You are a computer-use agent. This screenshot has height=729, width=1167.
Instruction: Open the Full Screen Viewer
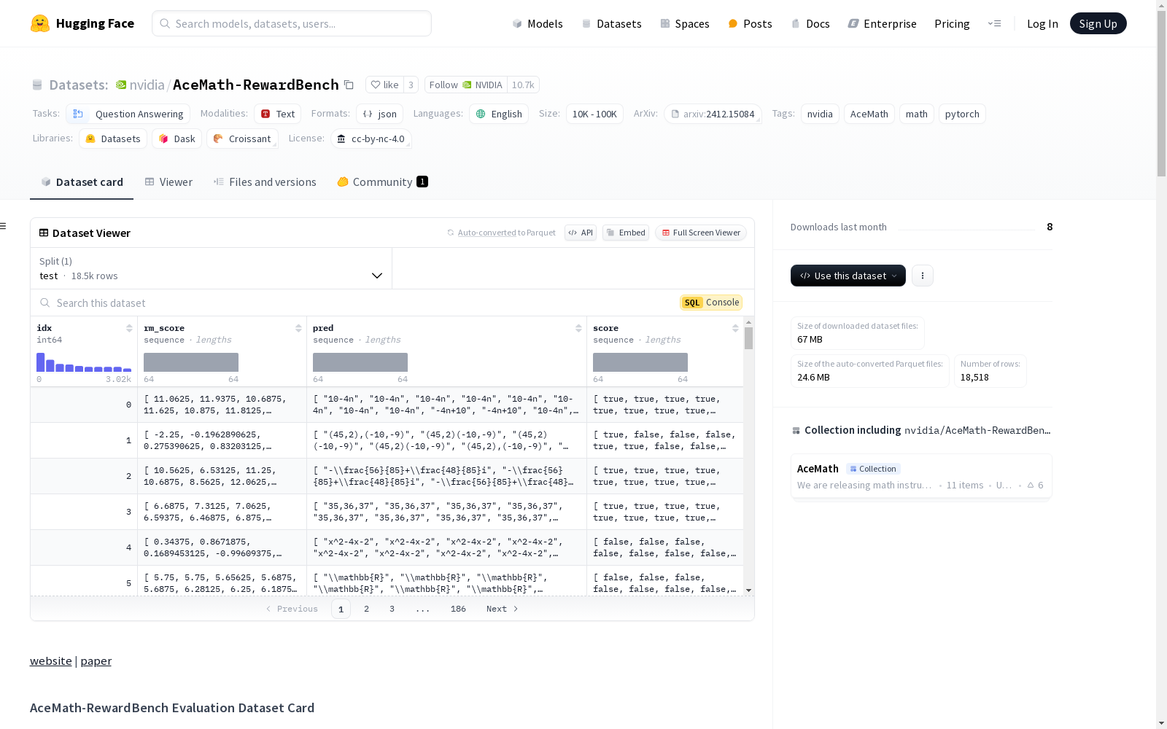pos(701,233)
